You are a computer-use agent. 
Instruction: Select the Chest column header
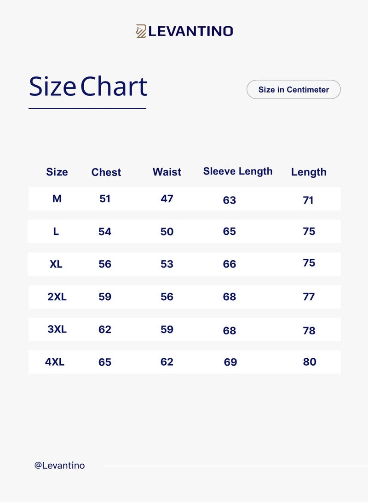106,172
